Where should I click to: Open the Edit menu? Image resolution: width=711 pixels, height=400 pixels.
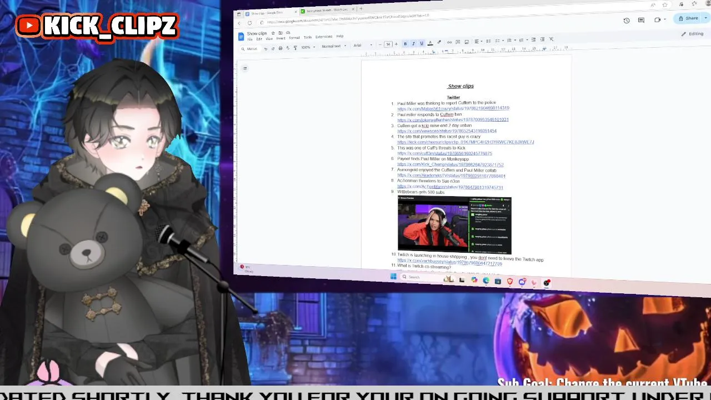[x=259, y=39]
